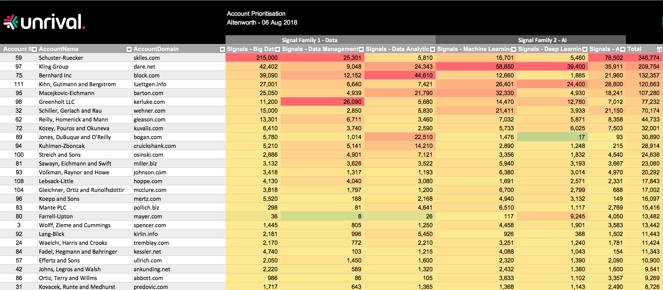Open Signals - Big Data filter arrow
This screenshot has height=290, width=663.
click(x=278, y=49)
